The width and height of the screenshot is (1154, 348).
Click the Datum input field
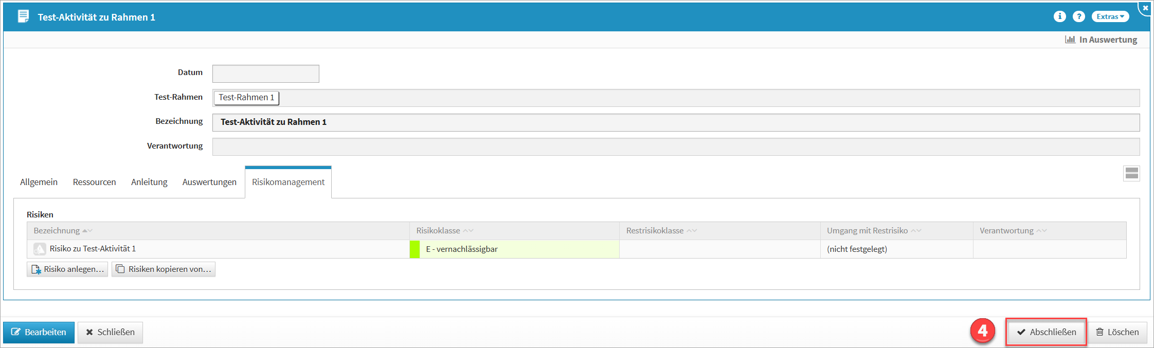[265, 74]
